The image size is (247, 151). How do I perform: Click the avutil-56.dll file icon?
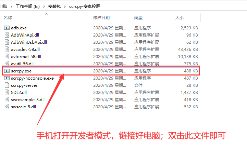click(x=7, y=64)
